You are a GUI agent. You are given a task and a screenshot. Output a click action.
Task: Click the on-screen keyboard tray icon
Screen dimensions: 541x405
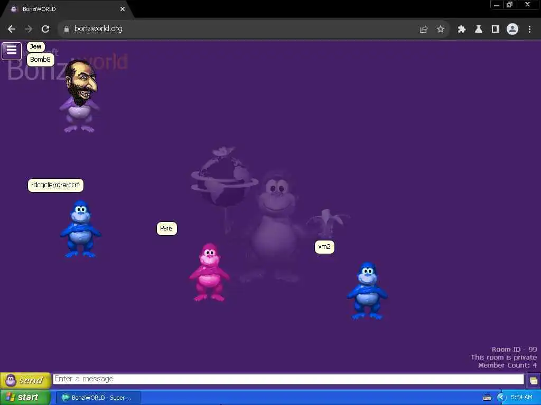[487, 398]
